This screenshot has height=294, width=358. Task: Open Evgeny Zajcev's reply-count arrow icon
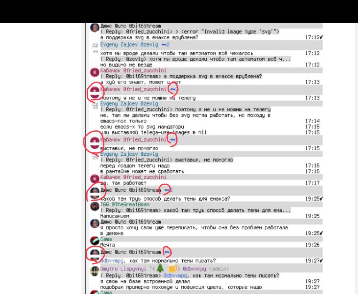point(165,45)
